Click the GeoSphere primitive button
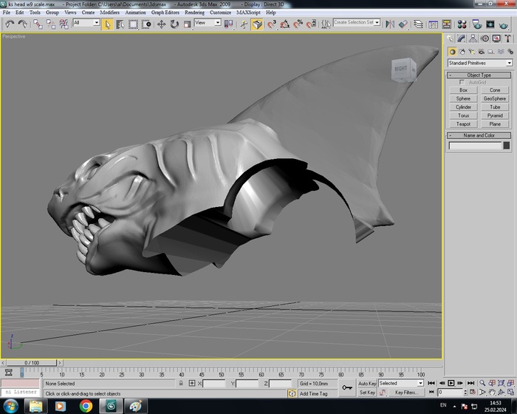 point(495,98)
